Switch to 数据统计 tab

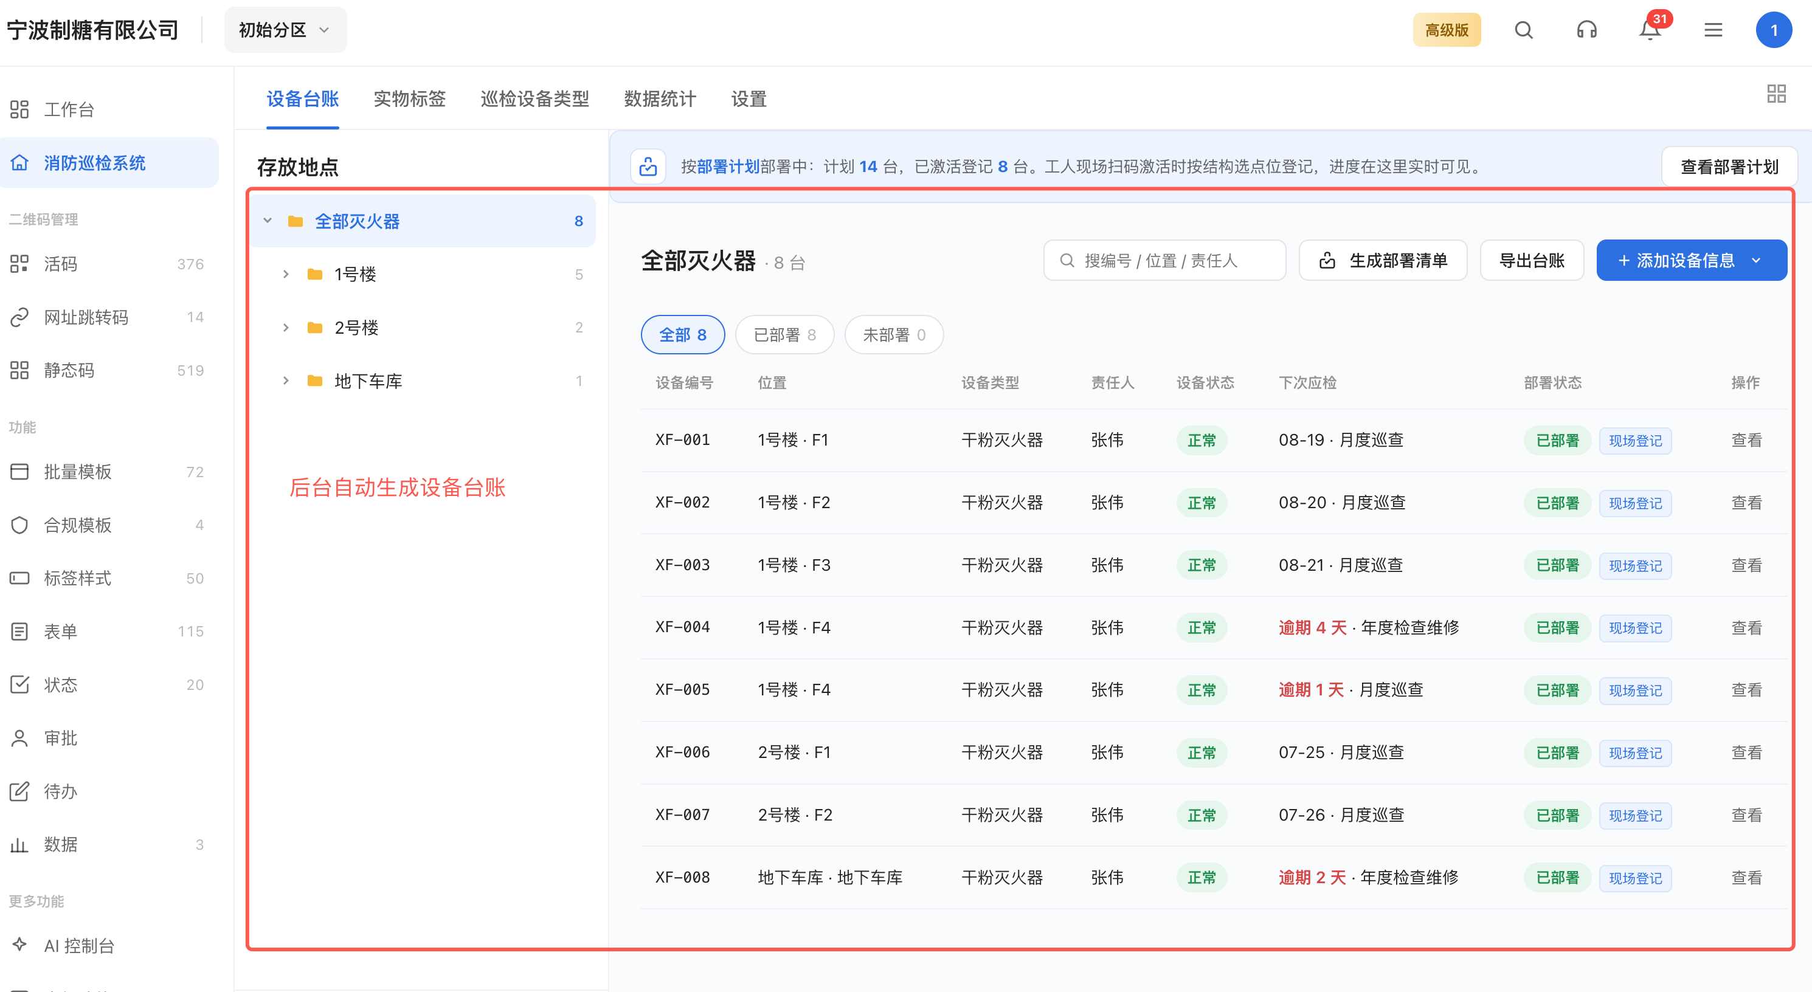coord(660,99)
